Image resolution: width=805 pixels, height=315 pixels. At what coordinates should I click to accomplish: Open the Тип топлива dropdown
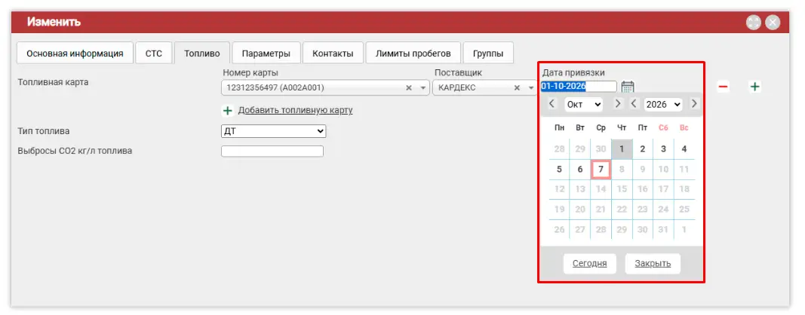pos(274,131)
